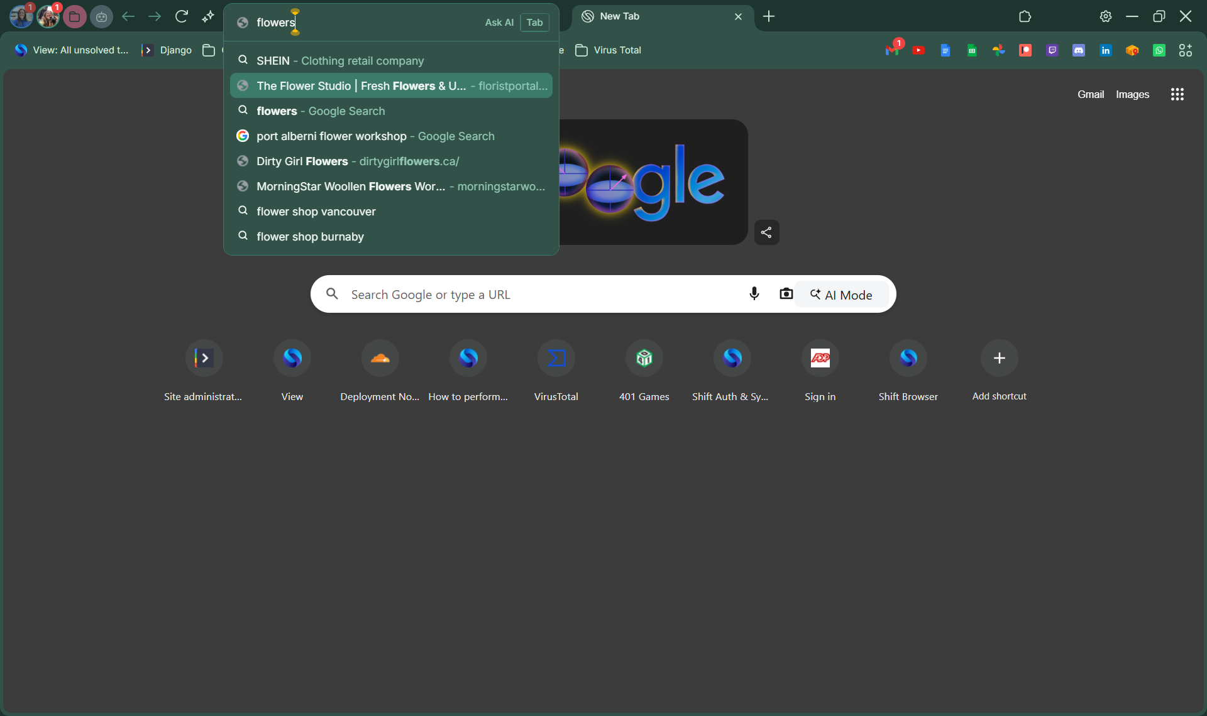The width and height of the screenshot is (1207, 716).
Task: Reload the current page
Action: 182,16
